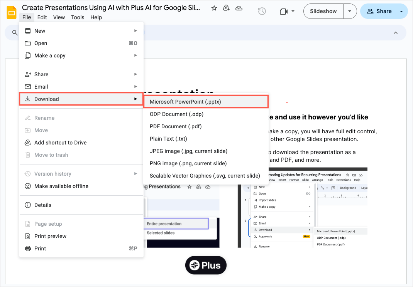Screen dimensions: 413x287
Task: Click the Email envelope icon
Action: [x=28, y=87]
